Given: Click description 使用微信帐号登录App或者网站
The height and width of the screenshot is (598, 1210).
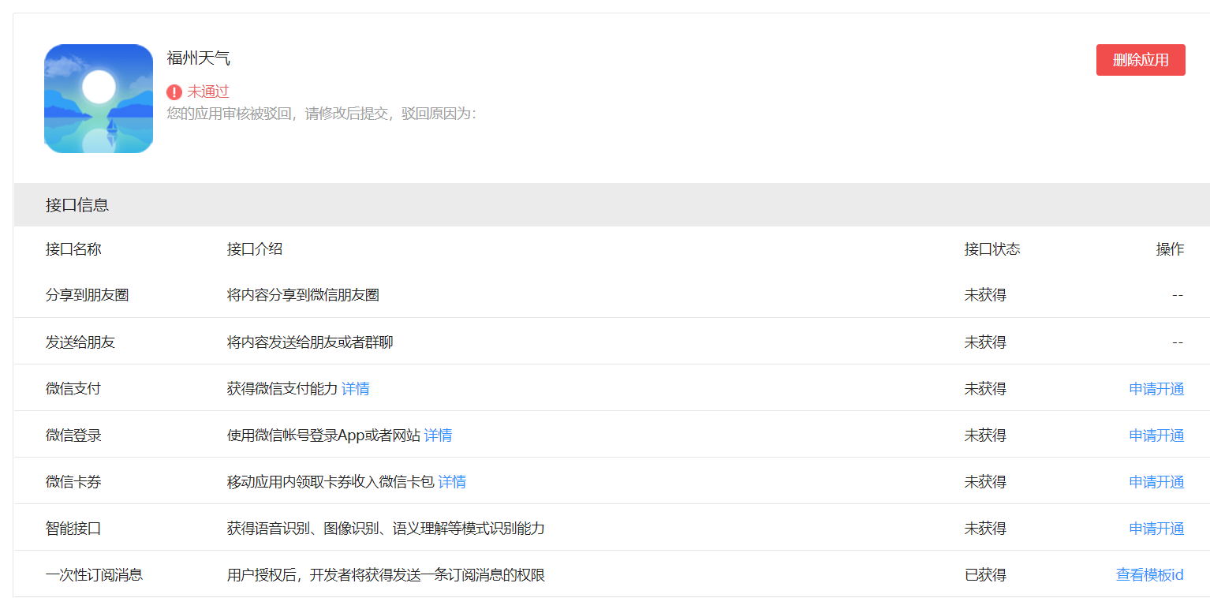Looking at the screenshot, I should pos(323,435).
